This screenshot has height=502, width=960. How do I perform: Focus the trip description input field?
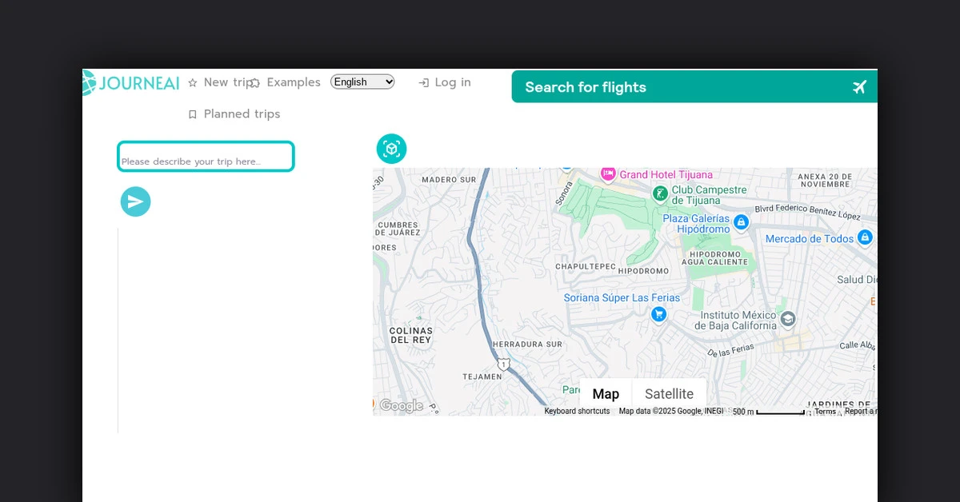206,157
